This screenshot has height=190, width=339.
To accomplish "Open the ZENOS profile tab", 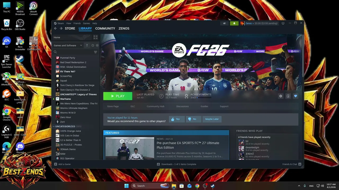I will pos(124,28).
